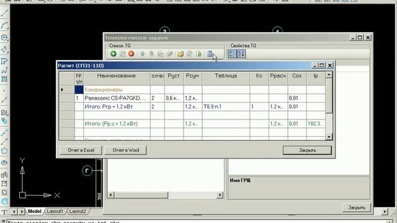This screenshot has width=397, height=223.
Task: Select the Circle tool in left toolbar
Action: (4, 37)
